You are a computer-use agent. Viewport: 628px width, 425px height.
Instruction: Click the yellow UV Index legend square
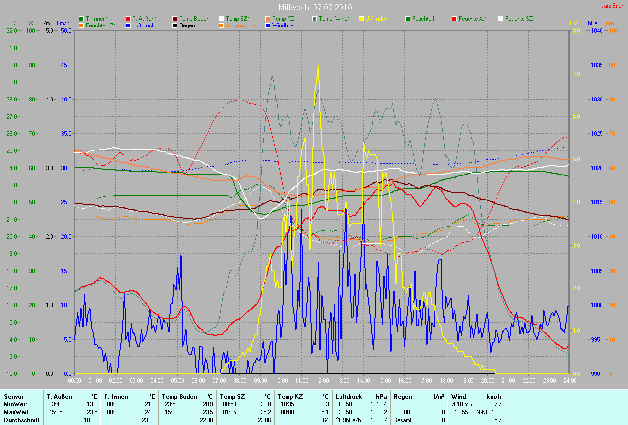361,19
